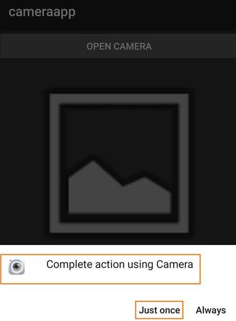Select the image placeholder icon
Image resolution: width=236 pixels, height=321 pixels.
click(119, 164)
